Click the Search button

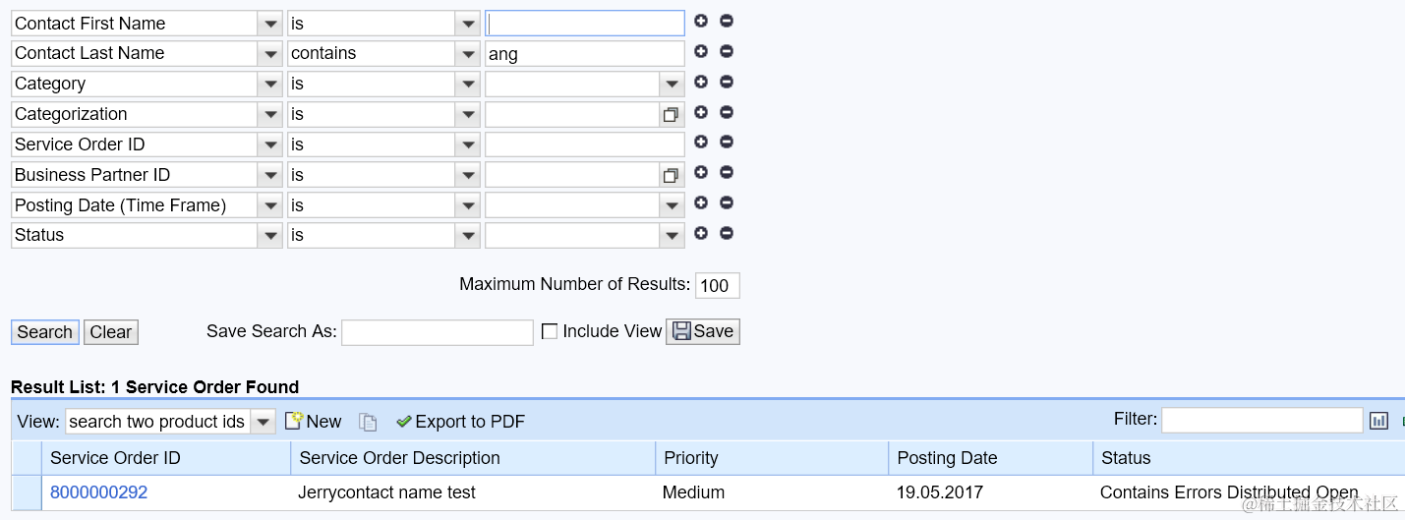(x=45, y=332)
